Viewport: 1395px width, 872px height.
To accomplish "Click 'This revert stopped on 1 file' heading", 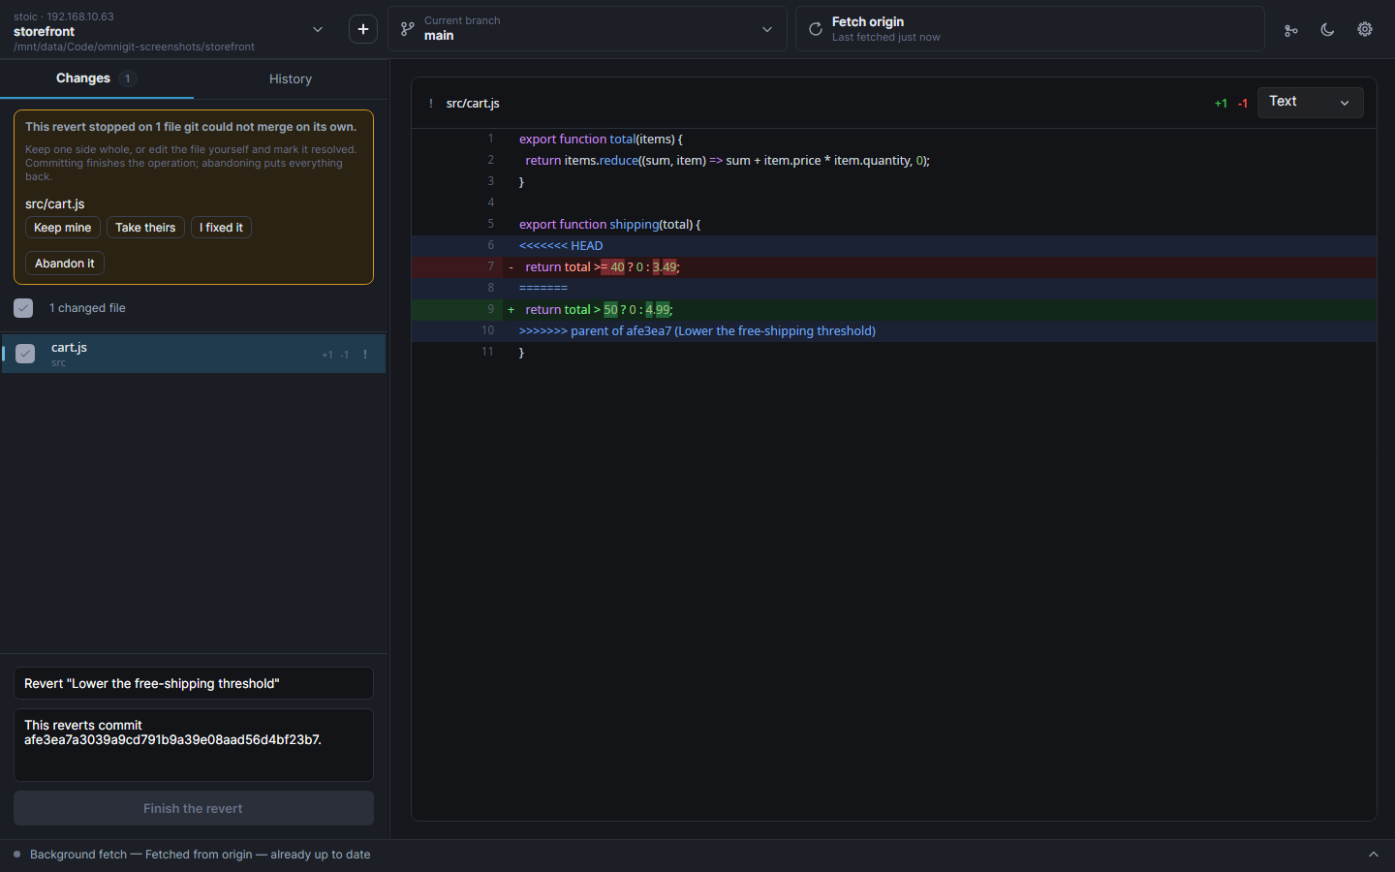I will pos(191,127).
